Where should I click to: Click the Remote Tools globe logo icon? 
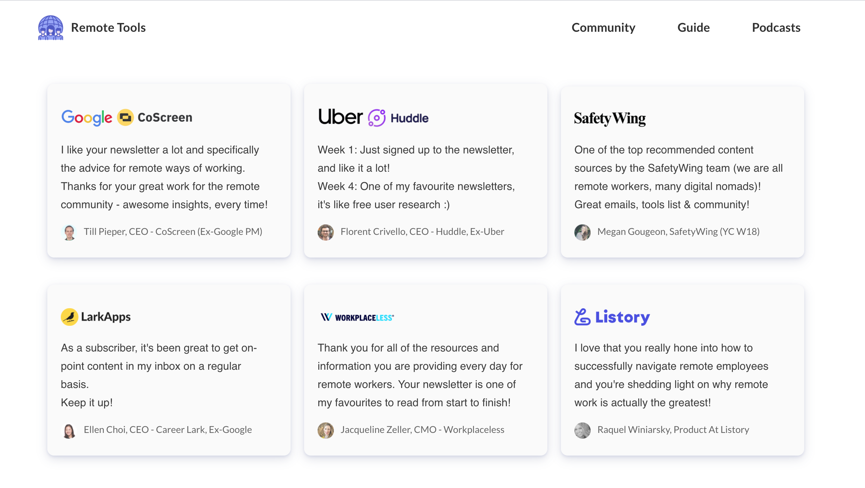[x=51, y=28]
